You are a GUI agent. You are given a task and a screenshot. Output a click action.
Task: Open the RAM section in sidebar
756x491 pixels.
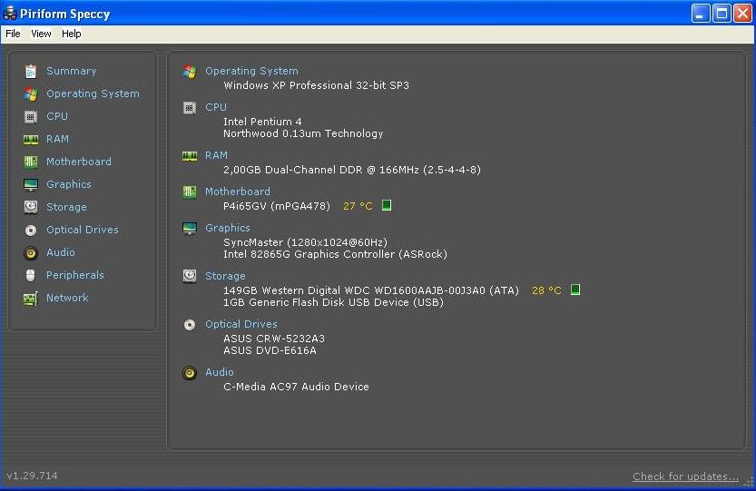(57, 139)
